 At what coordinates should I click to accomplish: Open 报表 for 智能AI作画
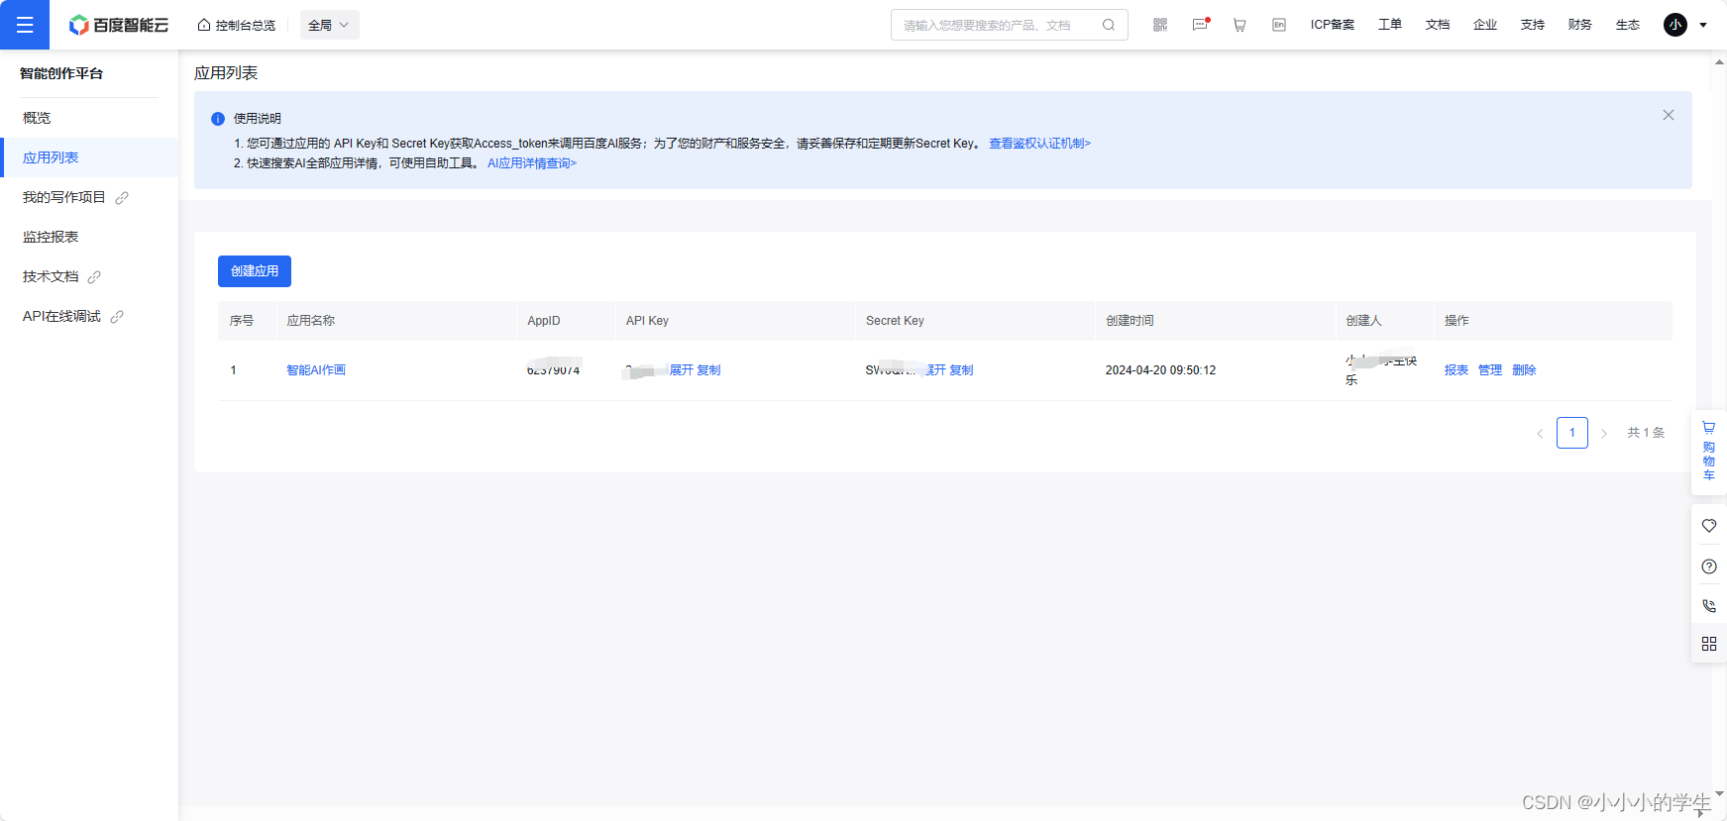click(1456, 370)
